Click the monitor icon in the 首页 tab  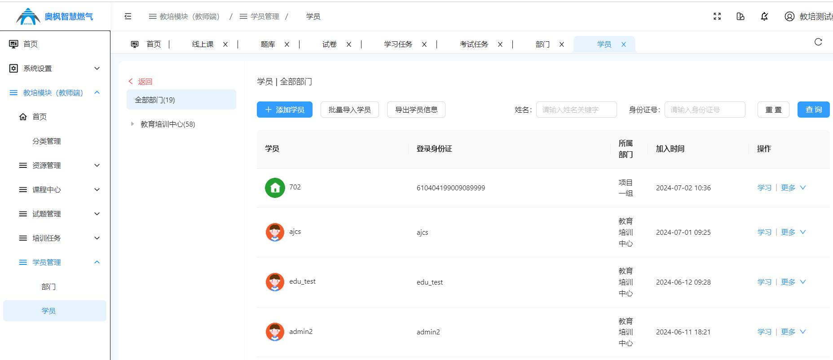[135, 44]
